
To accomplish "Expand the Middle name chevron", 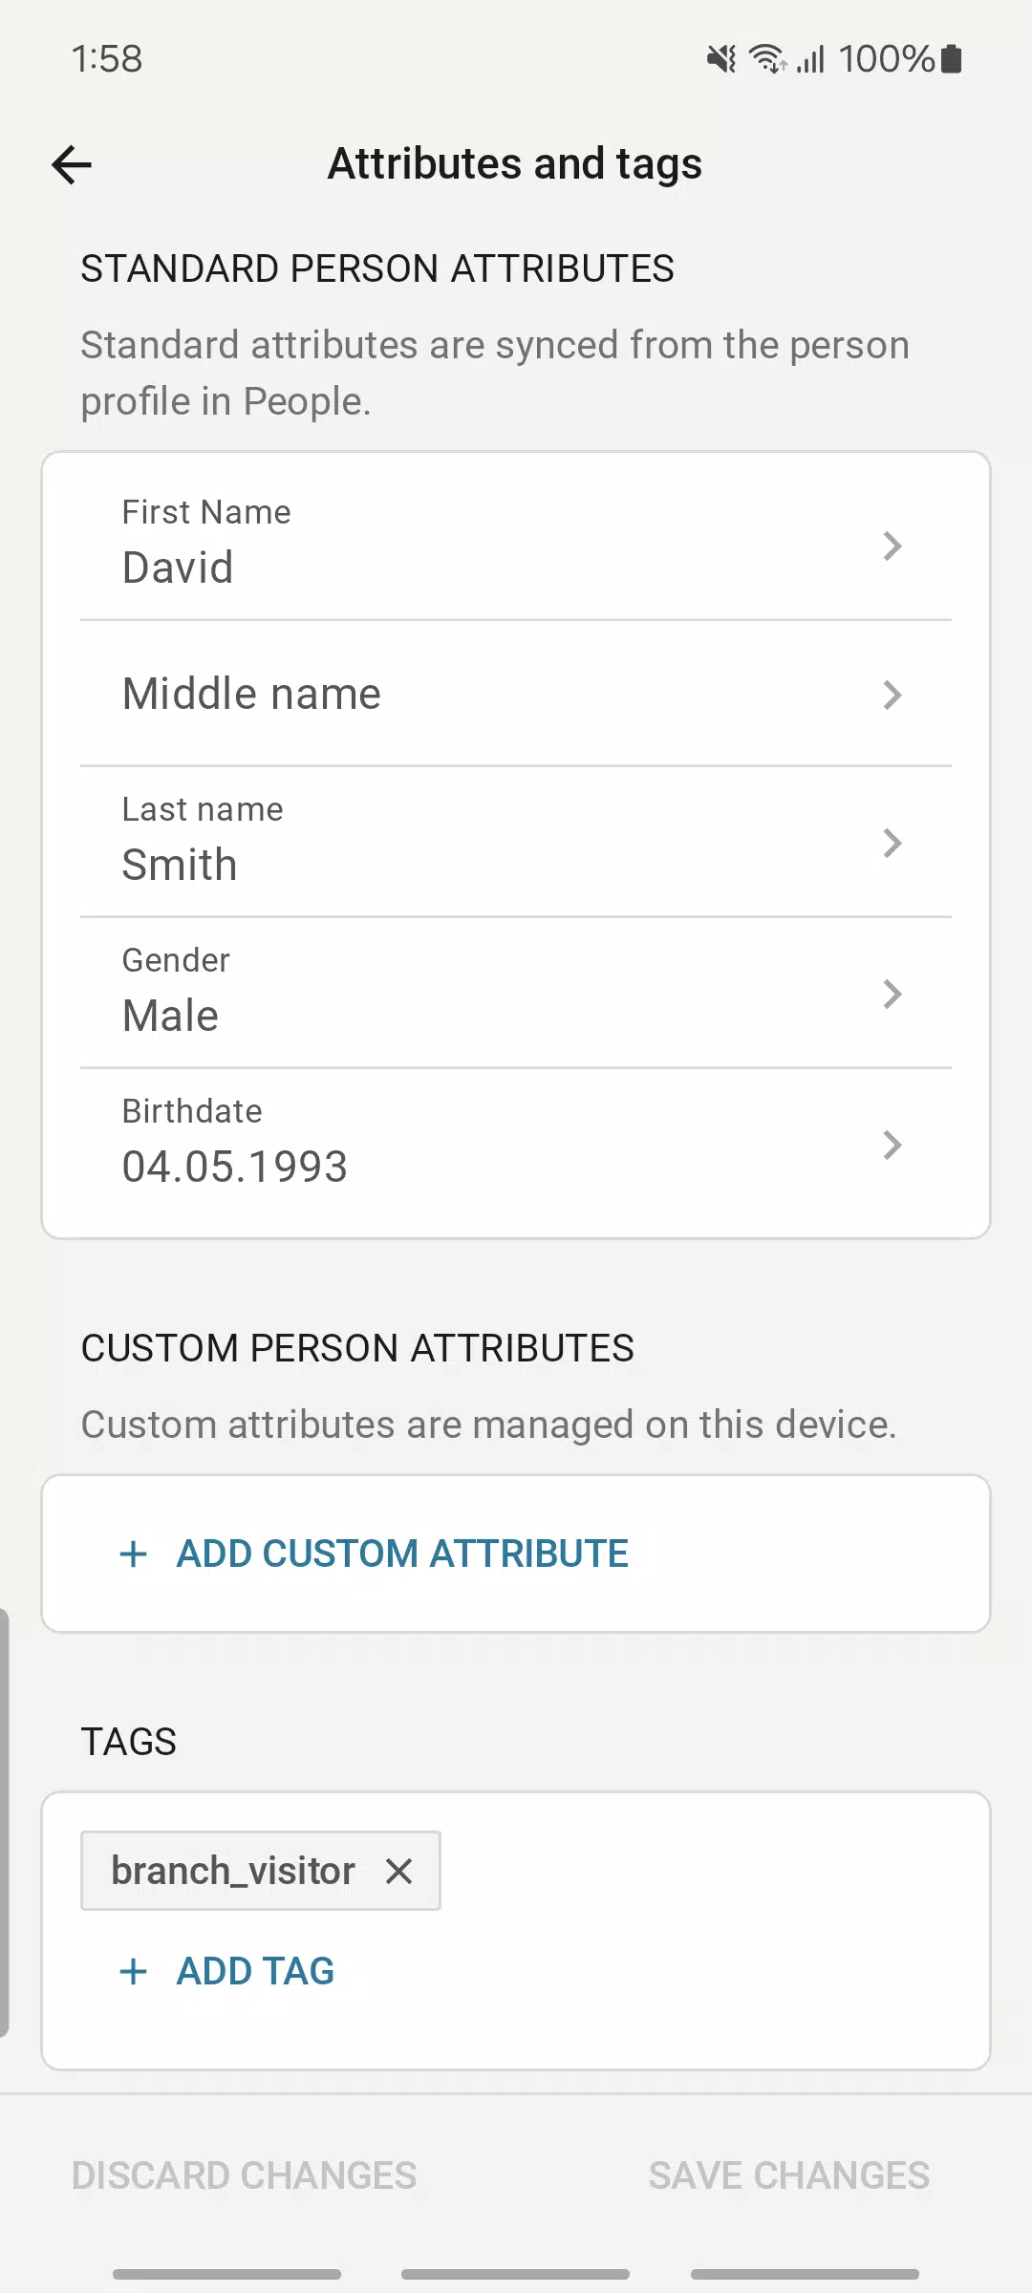I will coord(892,695).
